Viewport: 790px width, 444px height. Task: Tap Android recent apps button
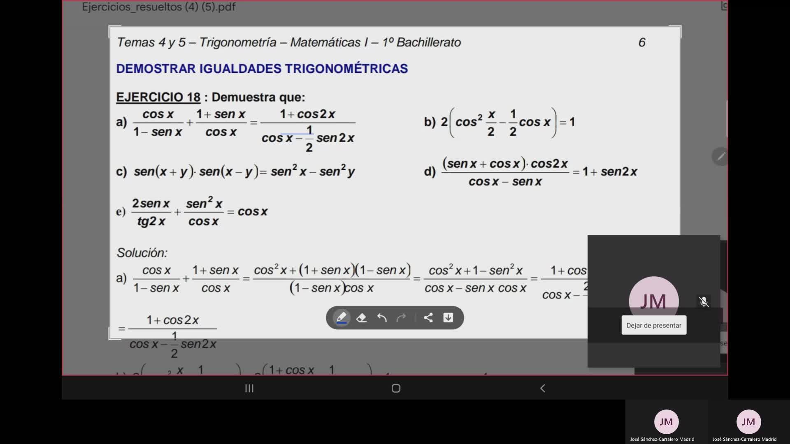click(x=249, y=388)
